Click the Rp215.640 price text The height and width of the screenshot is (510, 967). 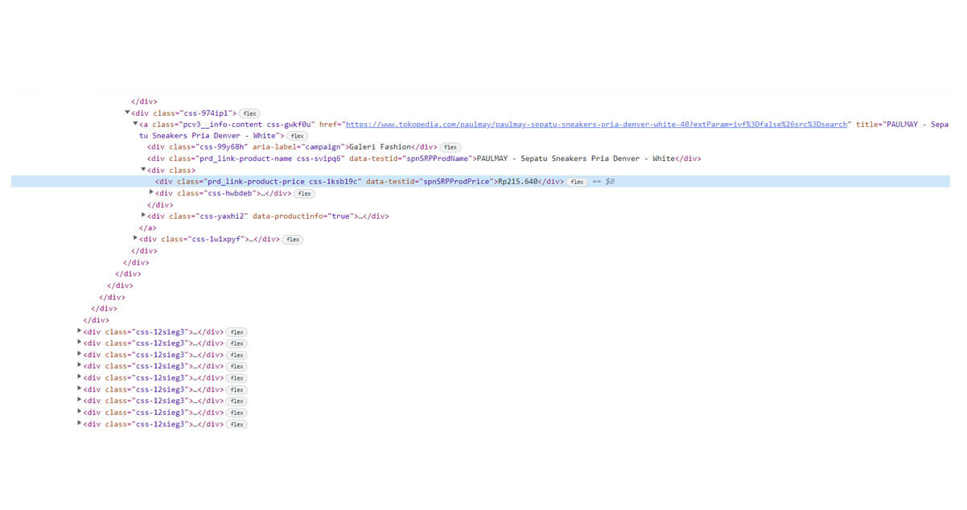[x=518, y=182]
